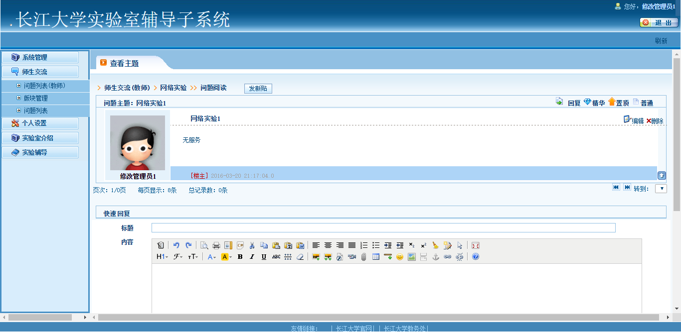Click the 发新贴 button
The height and width of the screenshot is (334, 681).
[258, 88]
